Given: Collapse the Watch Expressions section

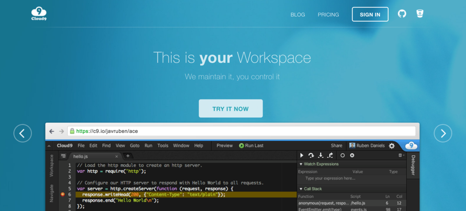Looking at the screenshot, I should click(301, 164).
